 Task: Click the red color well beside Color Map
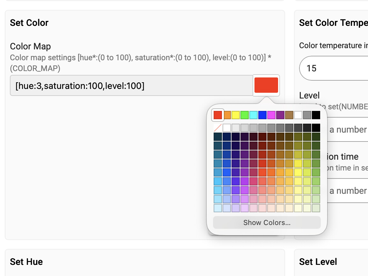tap(266, 85)
